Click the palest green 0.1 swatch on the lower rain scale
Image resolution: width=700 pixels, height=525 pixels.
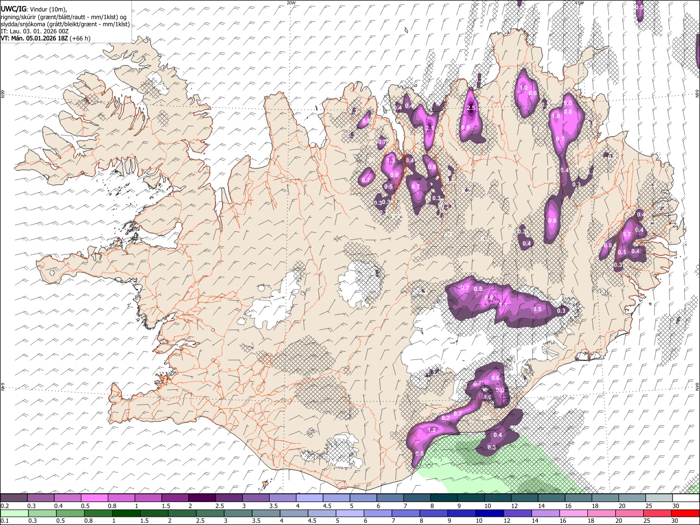[14, 513]
